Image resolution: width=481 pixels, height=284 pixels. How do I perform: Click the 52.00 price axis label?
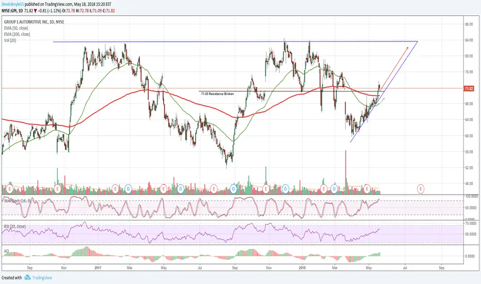click(x=469, y=168)
